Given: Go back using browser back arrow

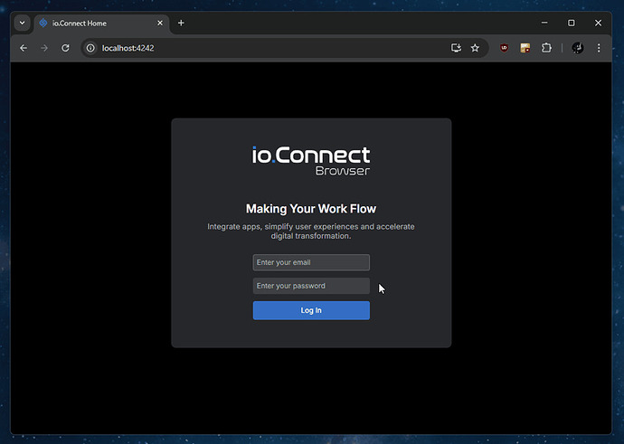Looking at the screenshot, I should [24, 48].
